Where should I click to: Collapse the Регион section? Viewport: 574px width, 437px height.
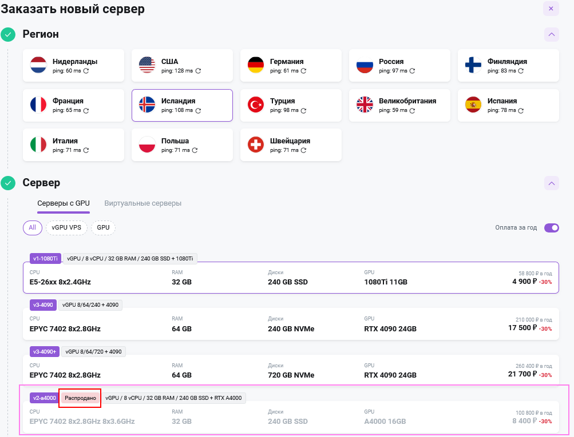pyautogui.click(x=551, y=35)
